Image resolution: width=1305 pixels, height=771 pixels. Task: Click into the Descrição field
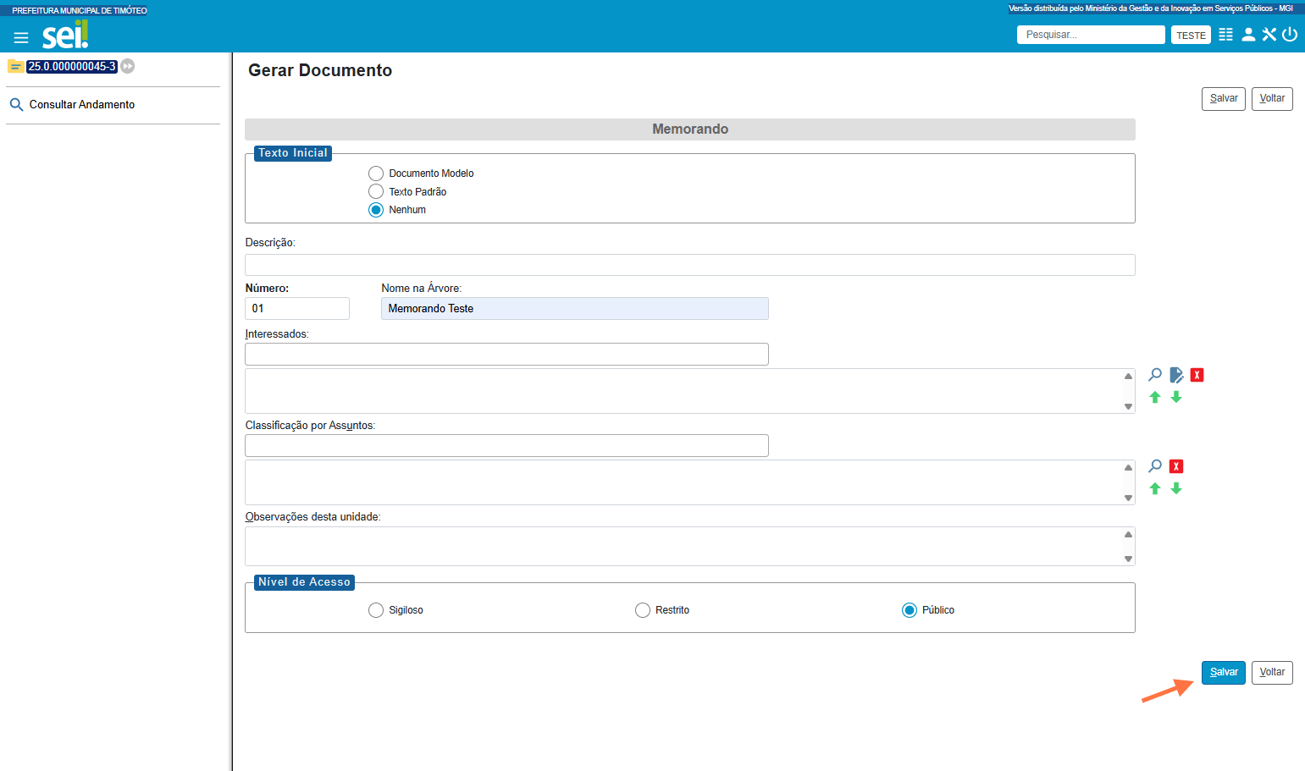690,265
